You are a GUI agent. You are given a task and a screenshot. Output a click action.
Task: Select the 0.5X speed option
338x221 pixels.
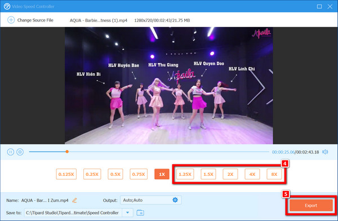click(x=115, y=174)
